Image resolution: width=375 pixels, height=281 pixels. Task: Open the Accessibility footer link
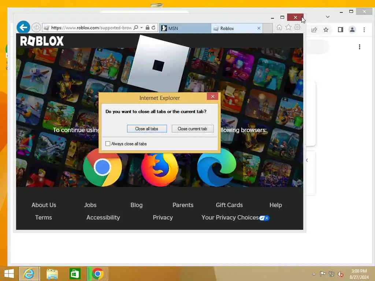coord(103,217)
